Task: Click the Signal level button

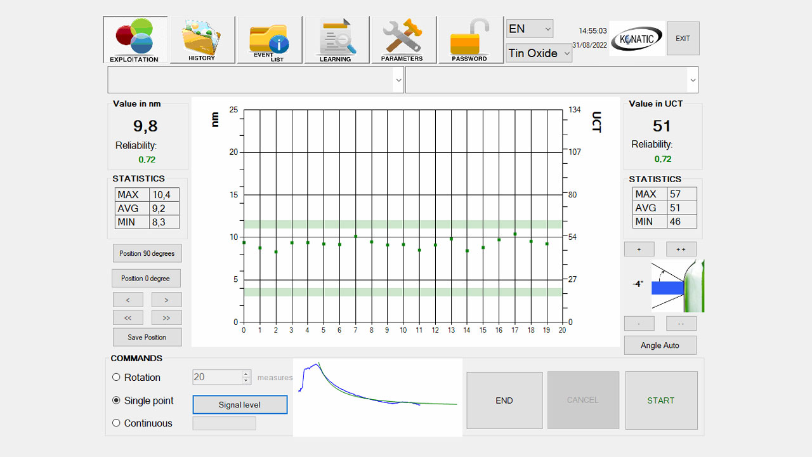Action: click(240, 404)
